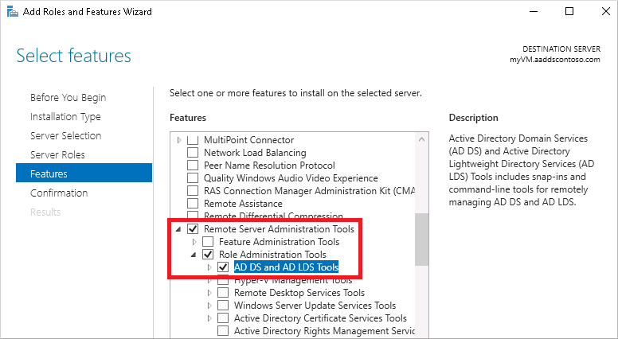Screen dimensions: 618x339
Task: Minimize the Add Roles and Features Wizard
Action: point(534,12)
